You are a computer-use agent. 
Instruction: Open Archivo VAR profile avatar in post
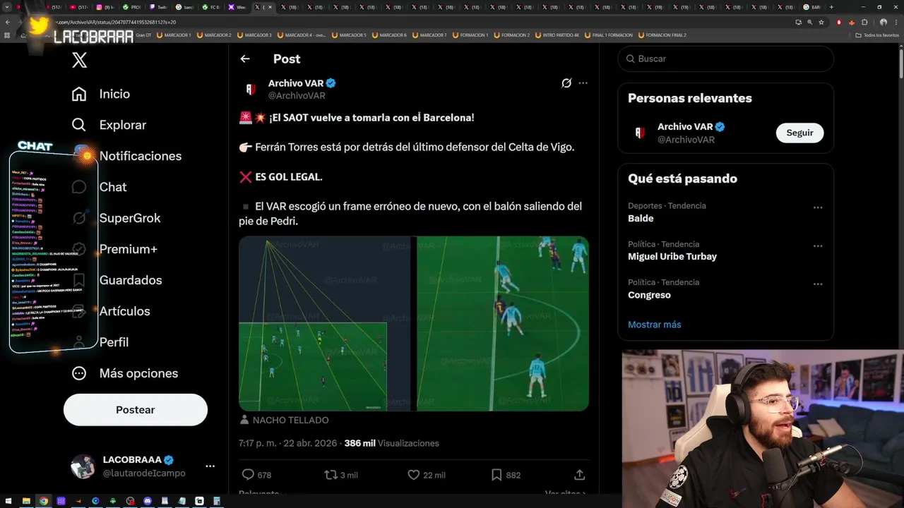(x=251, y=90)
